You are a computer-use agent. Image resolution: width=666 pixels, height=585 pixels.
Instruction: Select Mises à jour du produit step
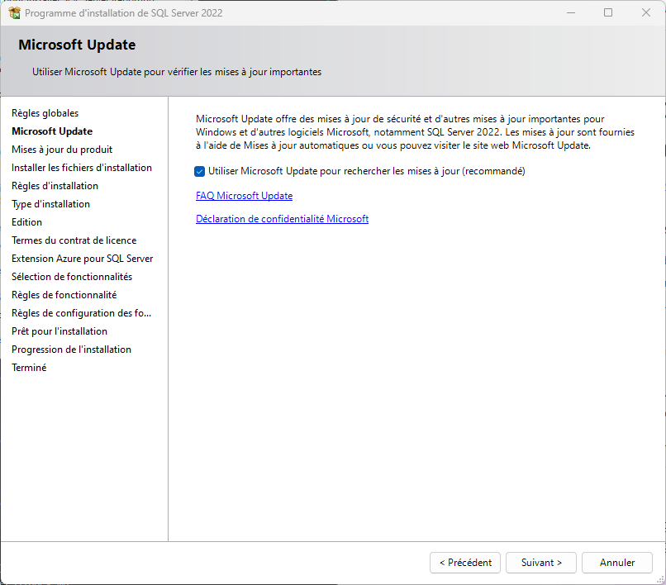point(62,150)
